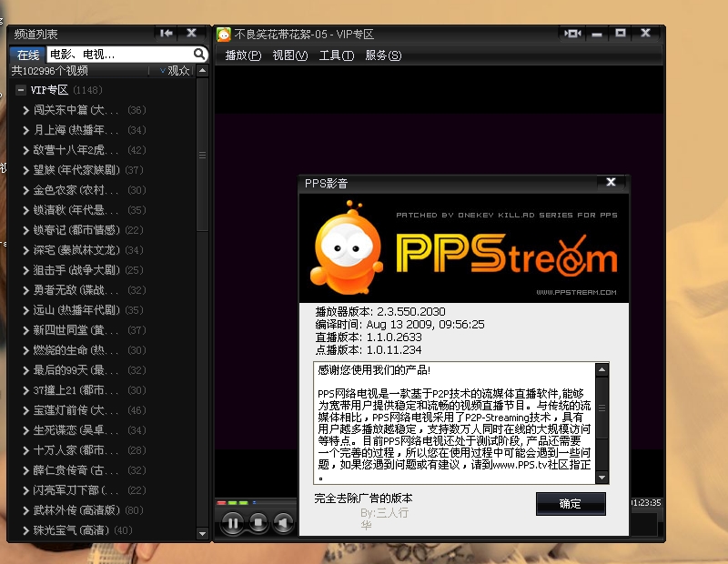The height and width of the screenshot is (564, 728).
Task: Click the colored buffering indicator bar above playback controls
Action: pyautogui.click(x=237, y=502)
